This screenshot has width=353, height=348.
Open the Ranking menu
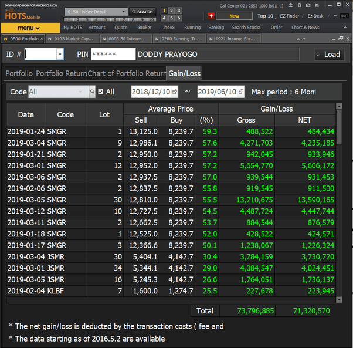click(216, 28)
